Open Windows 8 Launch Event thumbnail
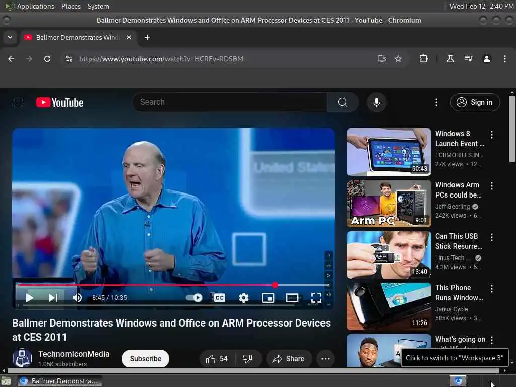 tap(389, 152)
